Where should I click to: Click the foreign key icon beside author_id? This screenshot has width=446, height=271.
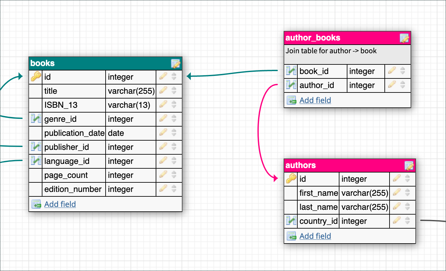pyautogui.click(x=291, y=85)
